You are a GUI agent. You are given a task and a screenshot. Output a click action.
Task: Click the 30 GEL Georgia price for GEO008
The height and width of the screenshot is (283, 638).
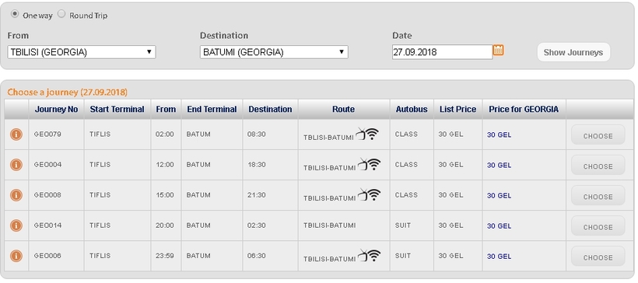[x=499, y=196]
